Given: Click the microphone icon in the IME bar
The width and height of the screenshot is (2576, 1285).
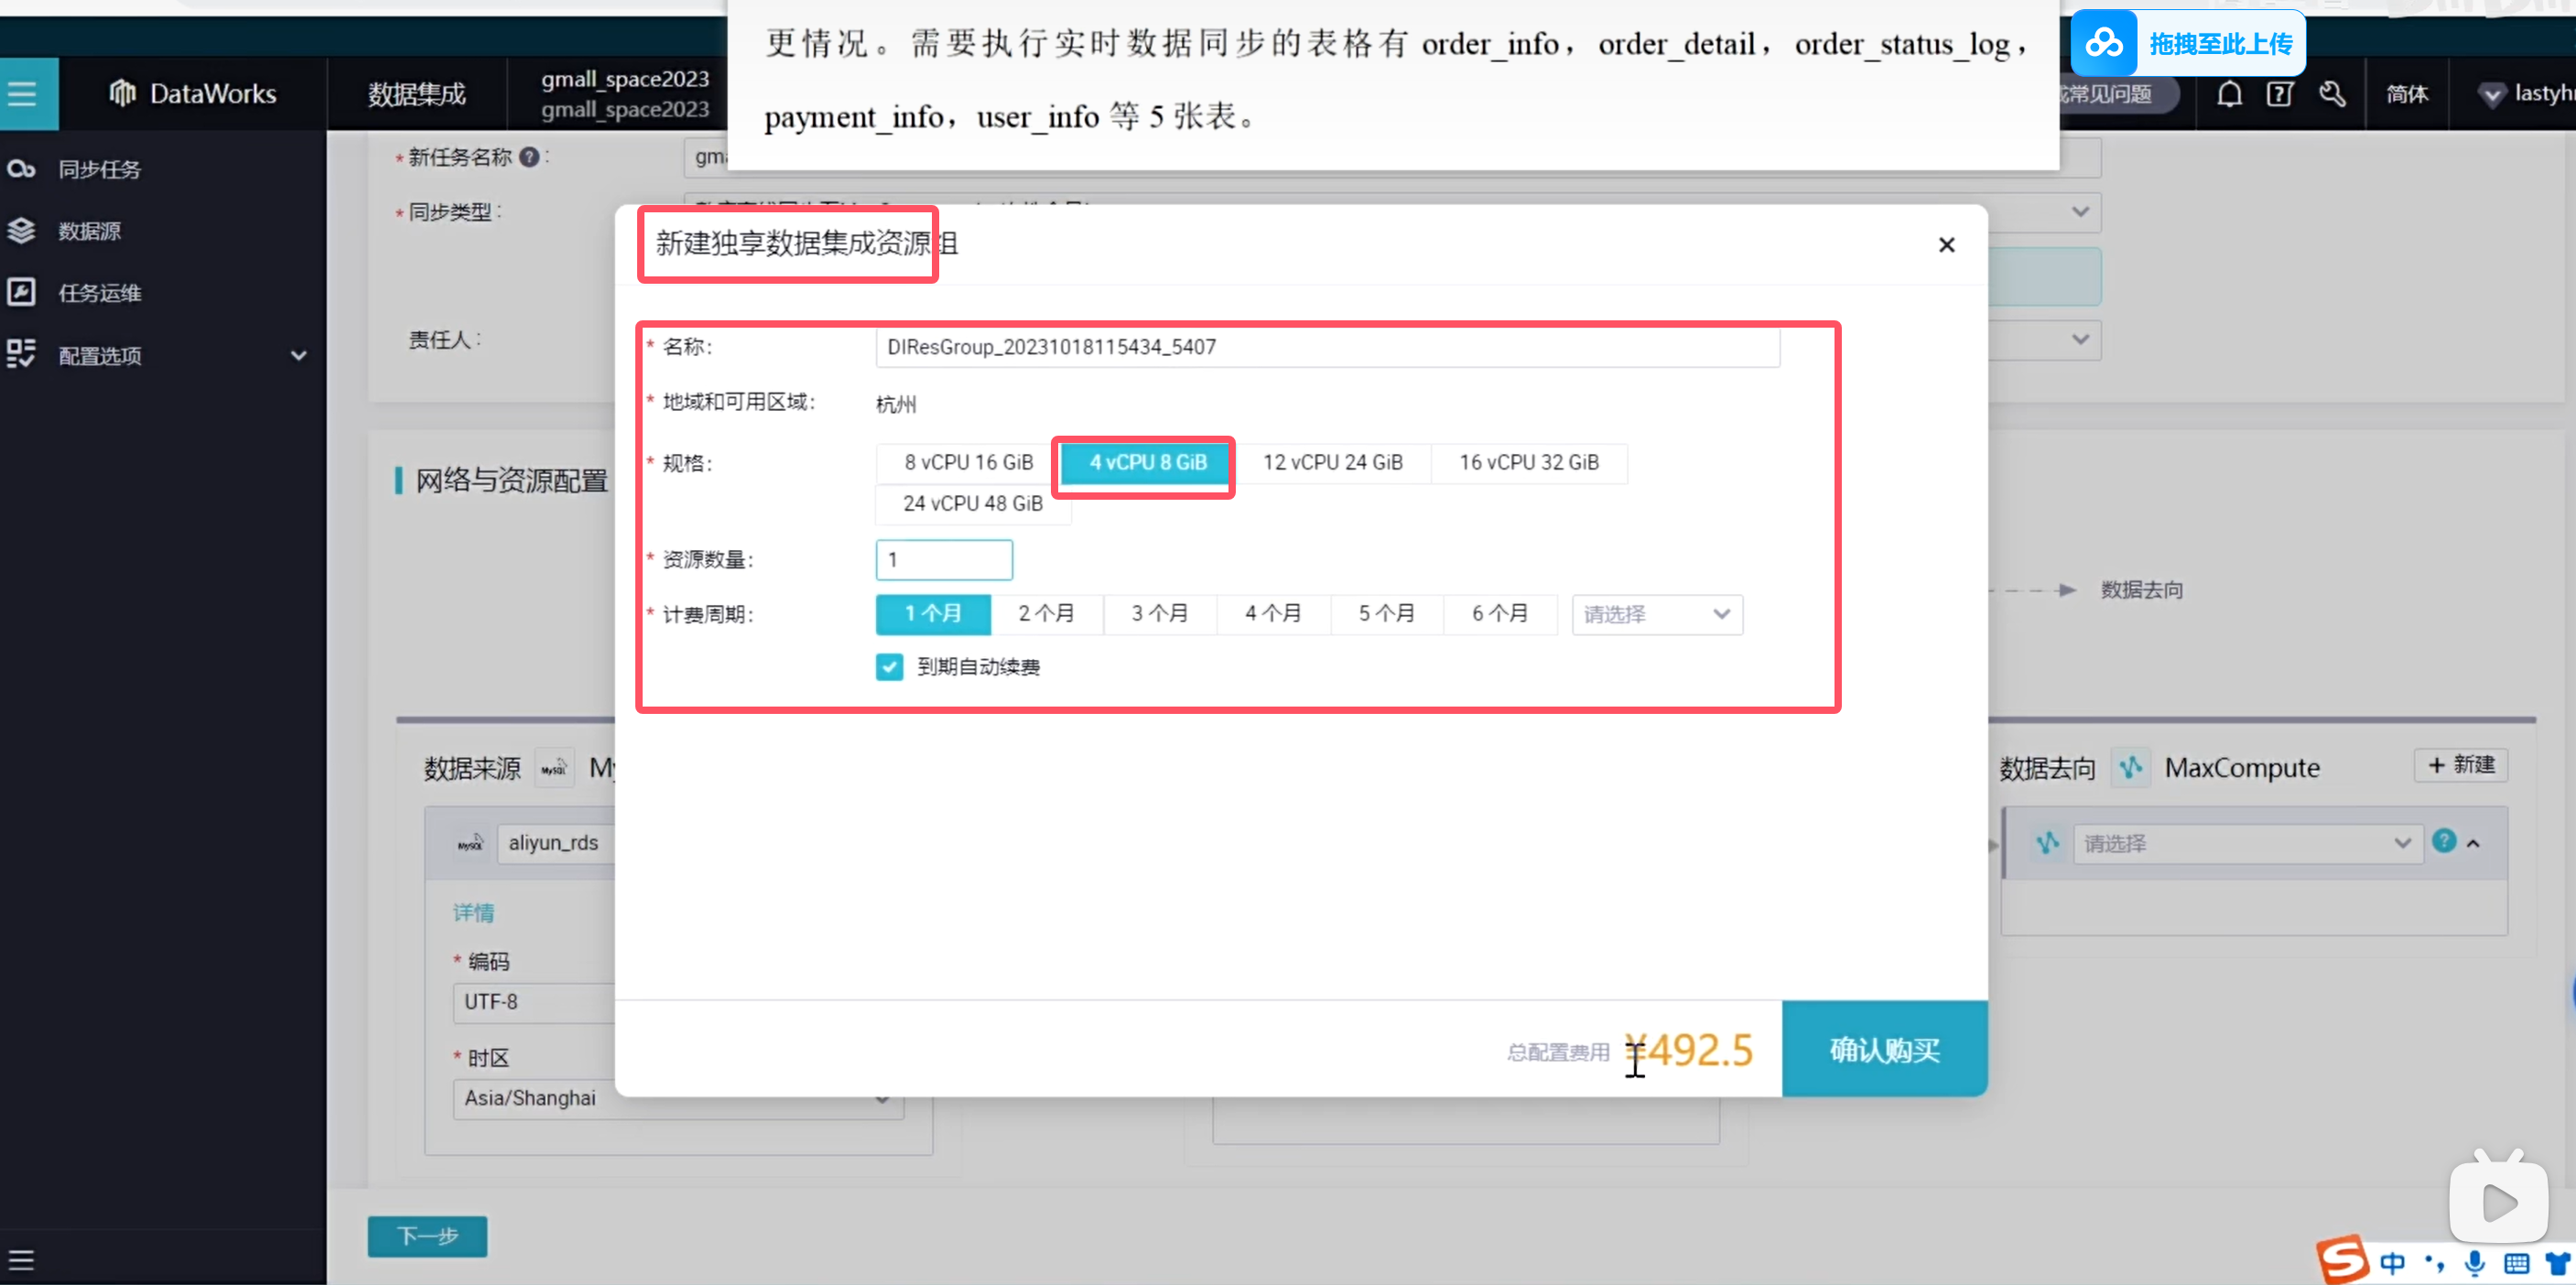Looking at the screenshot, I should (x=2474, y=1262).
